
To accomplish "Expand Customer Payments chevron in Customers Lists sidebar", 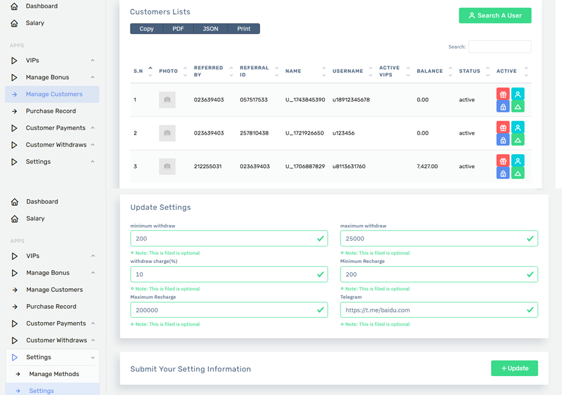I will (92, 128).
